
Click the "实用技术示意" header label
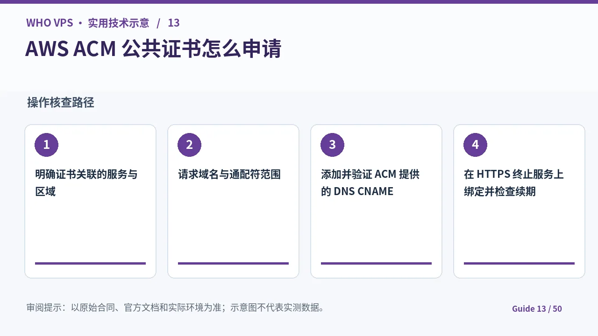pos(119,23)
